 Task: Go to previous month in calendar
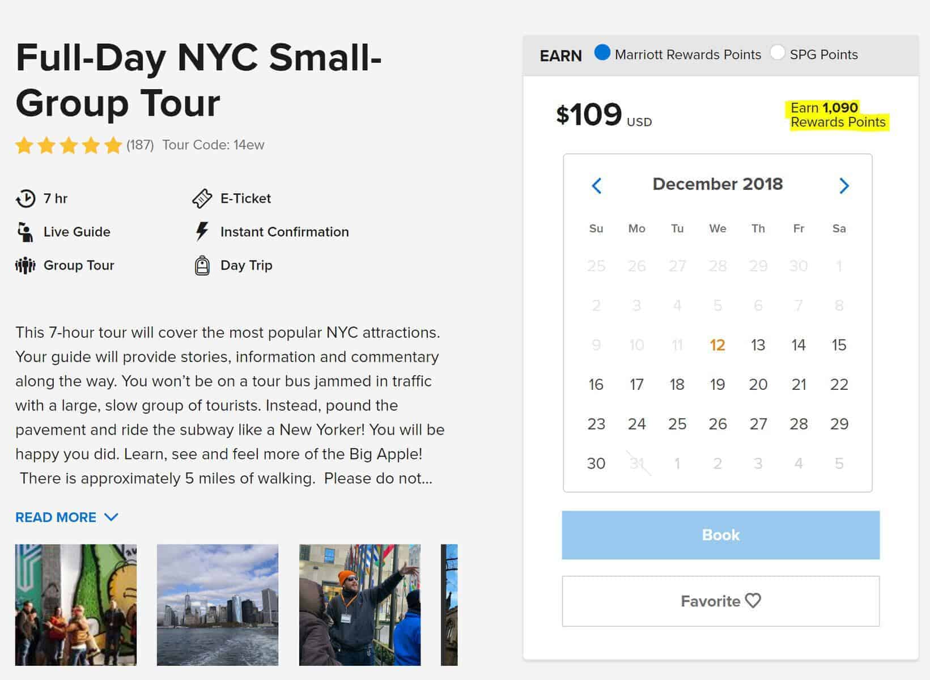pos(597,186)
